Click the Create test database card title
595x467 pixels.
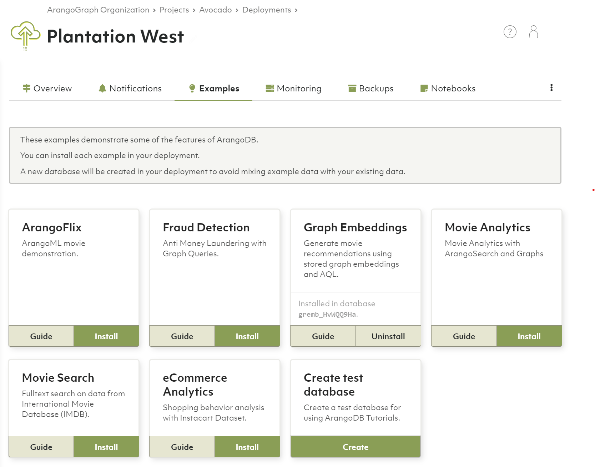pos(333,385)
